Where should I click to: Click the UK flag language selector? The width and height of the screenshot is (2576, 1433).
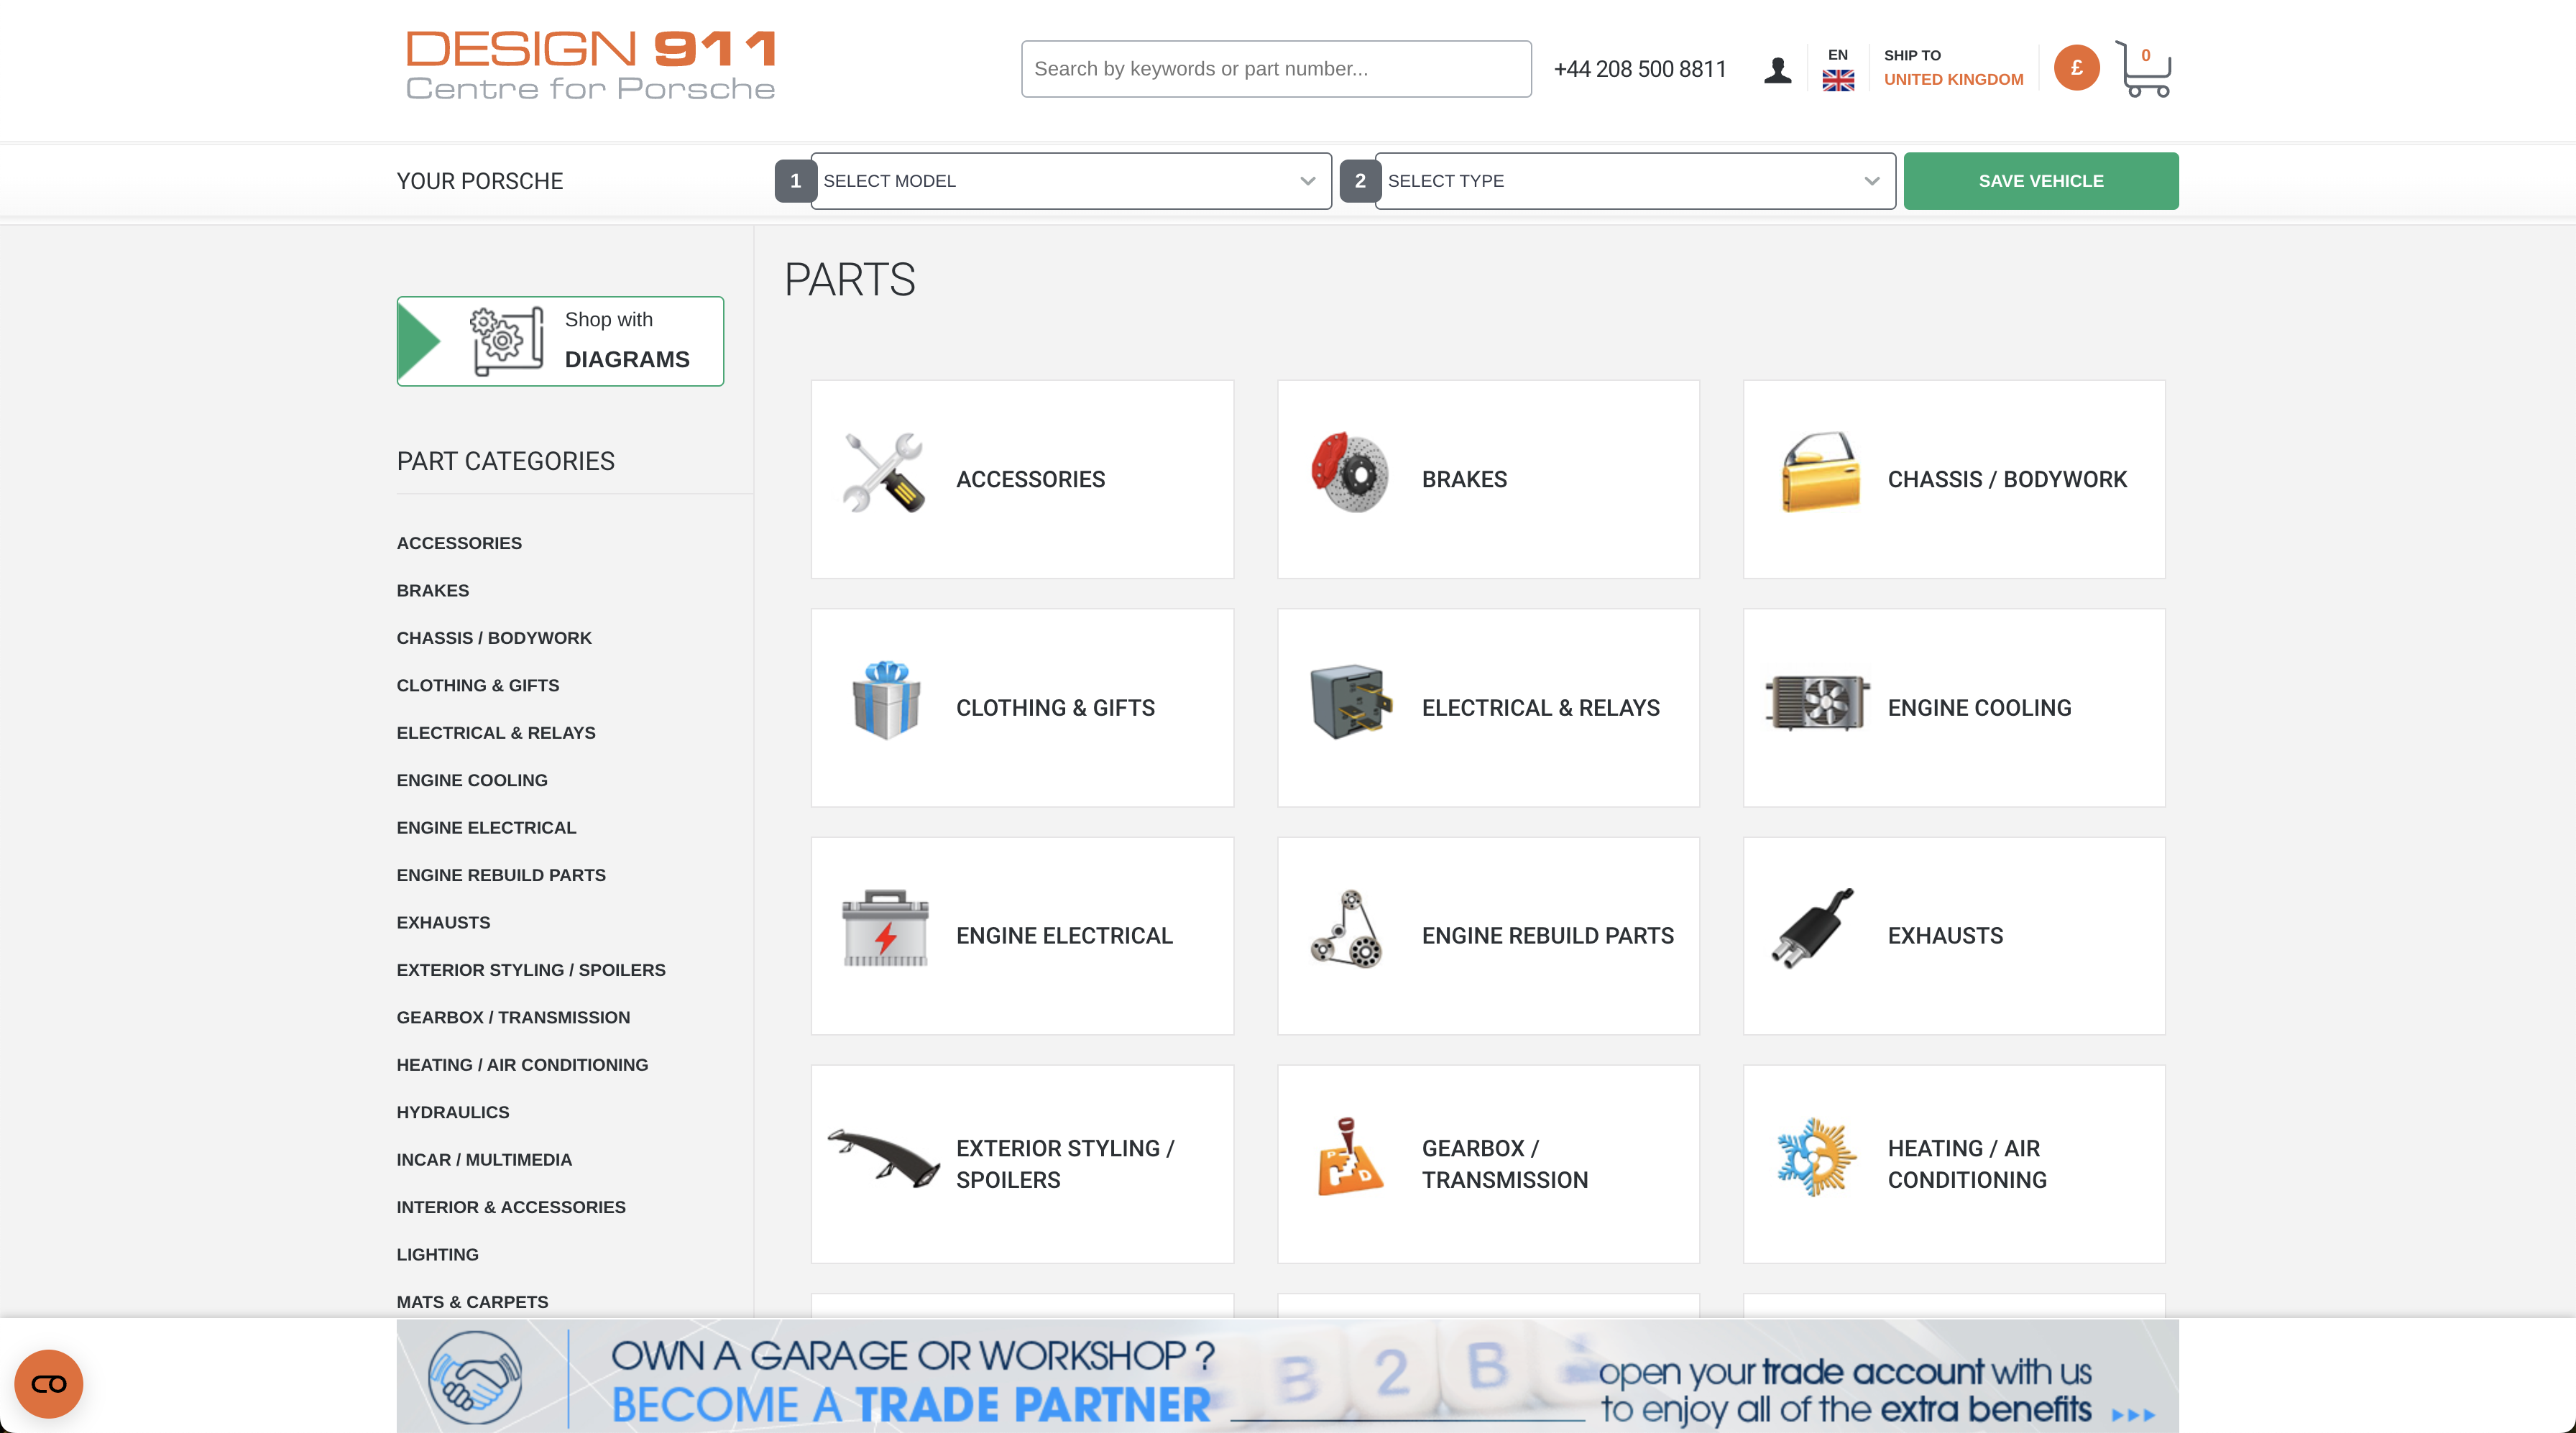[1838, 81]
